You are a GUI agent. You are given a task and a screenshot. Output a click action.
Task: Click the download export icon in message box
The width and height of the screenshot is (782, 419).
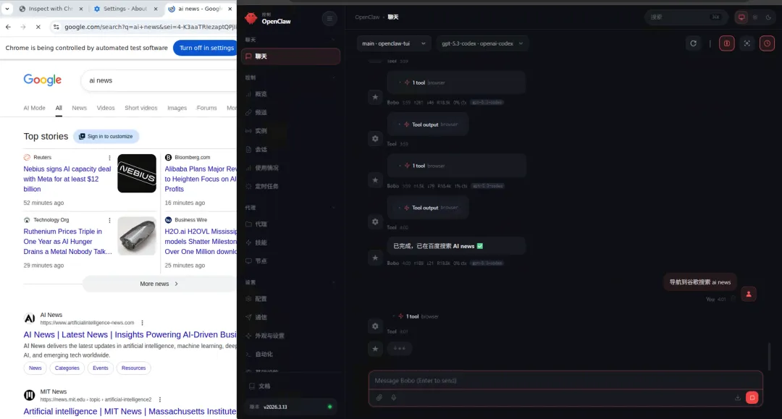tap(737, 397)
